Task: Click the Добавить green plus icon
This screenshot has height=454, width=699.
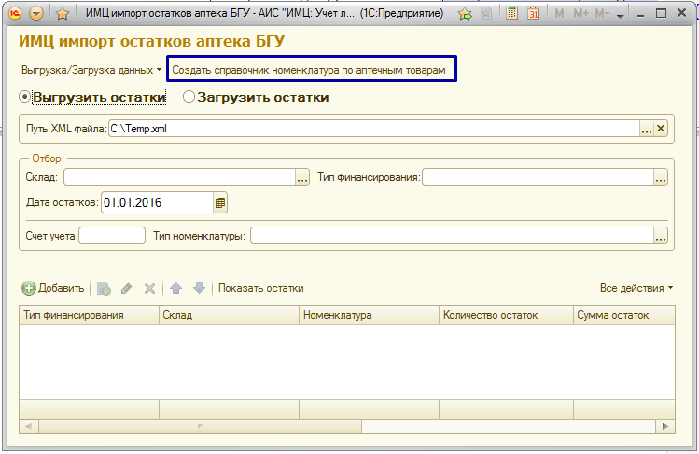Action: pos(29,289)
